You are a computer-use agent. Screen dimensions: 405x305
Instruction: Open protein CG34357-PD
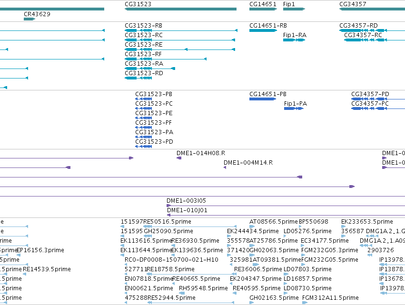(x=370, y=94)
